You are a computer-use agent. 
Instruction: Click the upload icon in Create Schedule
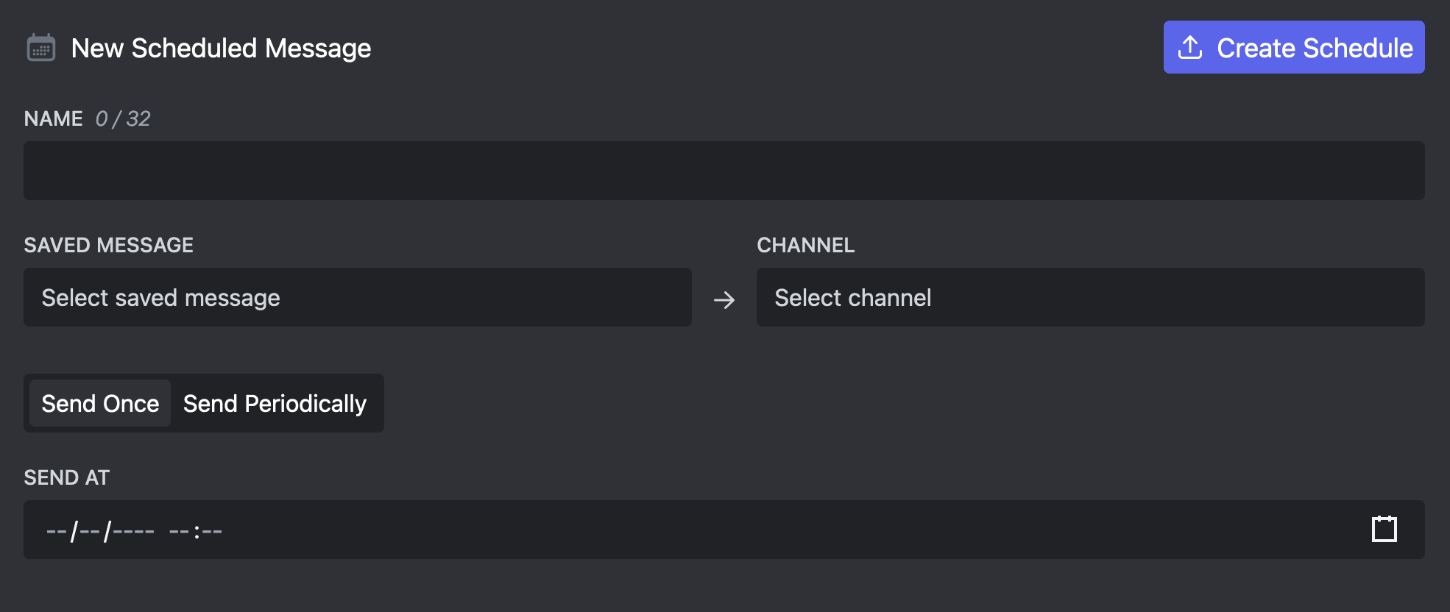(x=1190, y=48)
